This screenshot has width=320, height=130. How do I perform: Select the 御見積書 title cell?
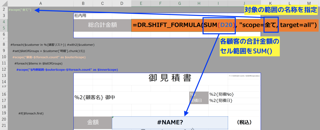170,78
